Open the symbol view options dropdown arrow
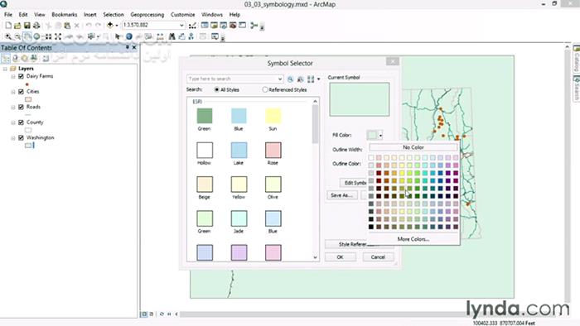This screenshot has height=326, width=580. (318, 79)
